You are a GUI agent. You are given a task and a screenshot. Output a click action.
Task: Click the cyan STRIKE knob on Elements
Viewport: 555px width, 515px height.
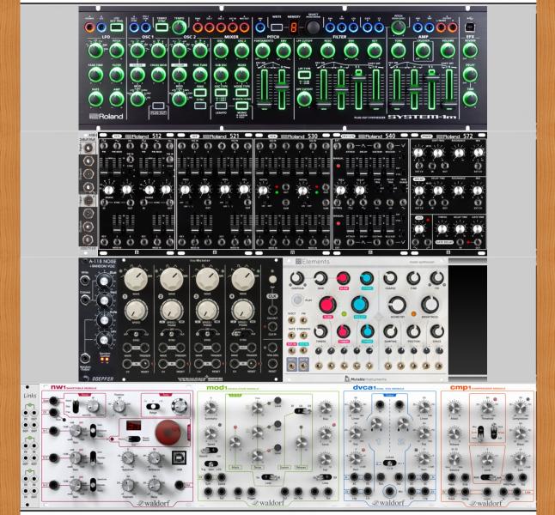367,279
